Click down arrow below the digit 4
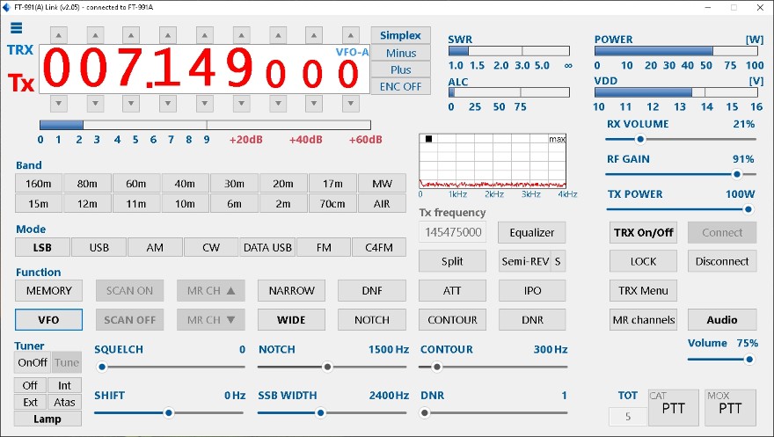 click(x=204, y=104)
